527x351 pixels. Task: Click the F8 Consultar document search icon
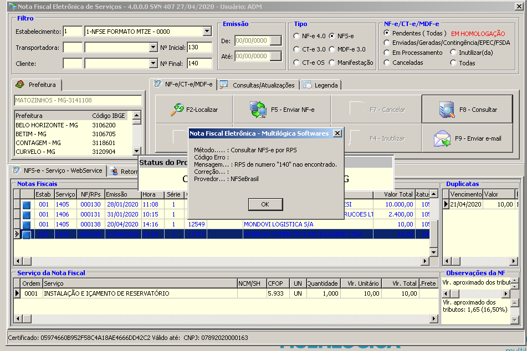[x=447, y=110]
